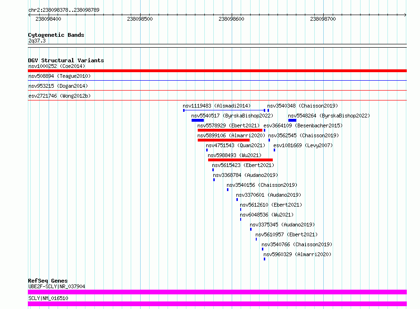420x309 pixels.
Task: Select nsv3375345 (Audano2019) label
Action: [282, 225]
